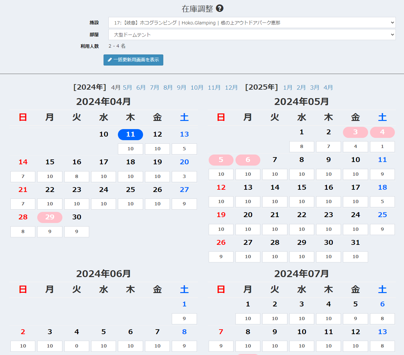Select the pink May 4 date
404x355 pixels.
click(382, 132)
